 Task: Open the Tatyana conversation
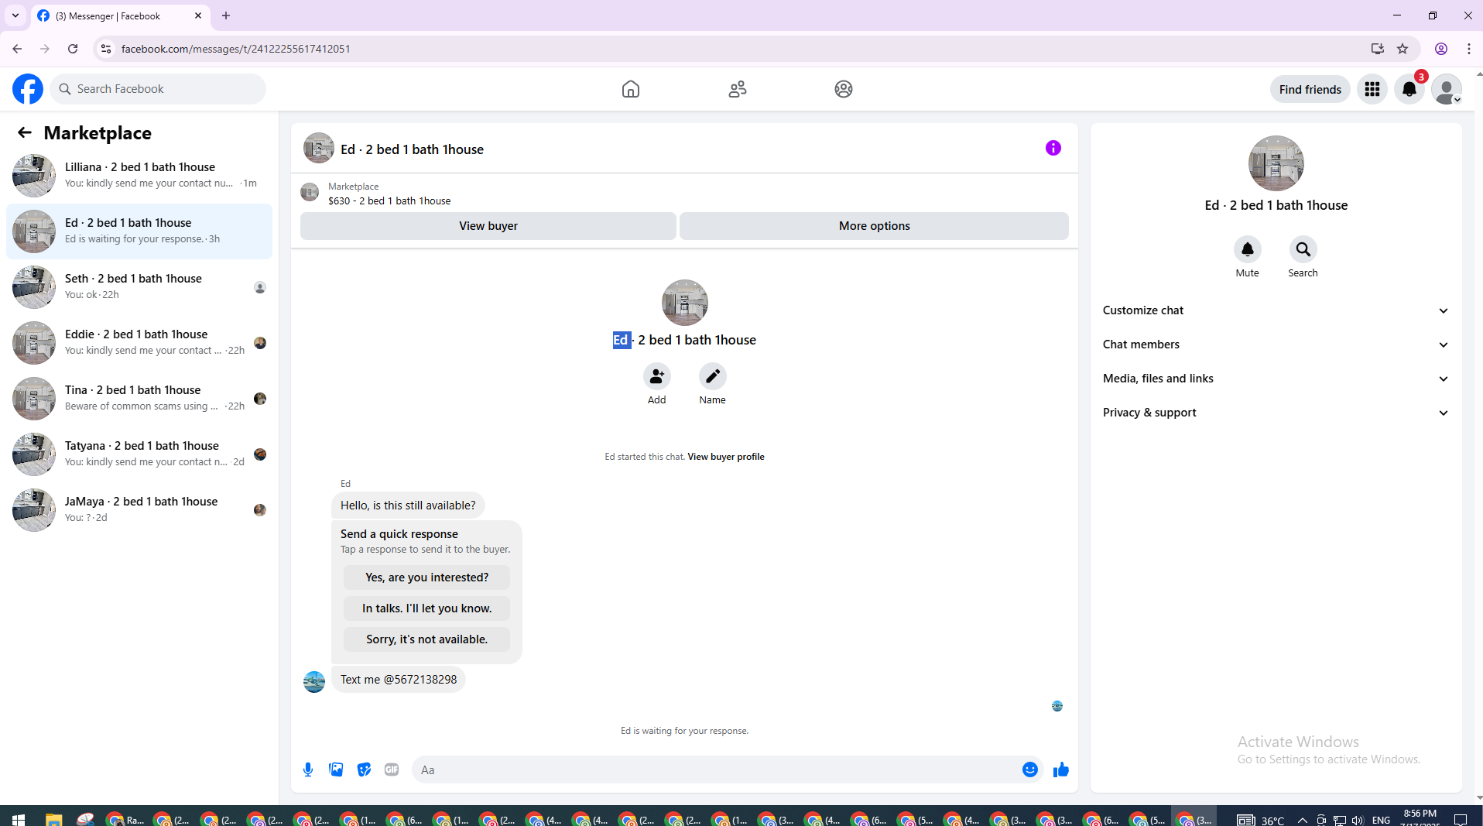[139, 454]
